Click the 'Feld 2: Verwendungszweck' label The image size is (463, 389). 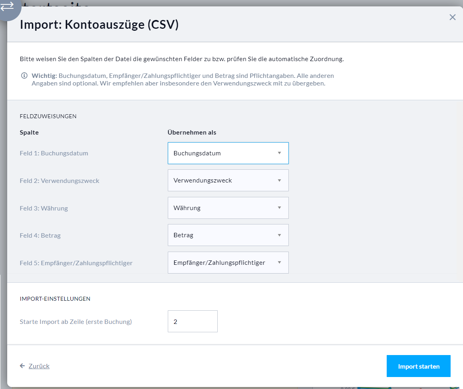coord(60,181)
